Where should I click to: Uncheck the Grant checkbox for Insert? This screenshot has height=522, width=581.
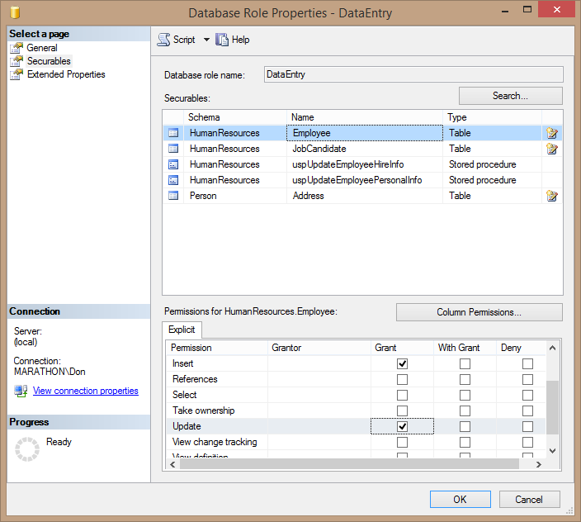click(x=402, y=363)
